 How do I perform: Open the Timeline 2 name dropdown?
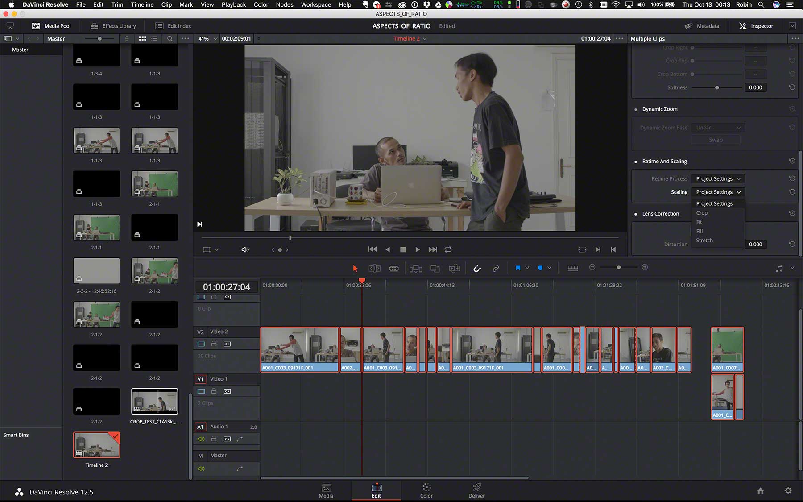(410, 39)
